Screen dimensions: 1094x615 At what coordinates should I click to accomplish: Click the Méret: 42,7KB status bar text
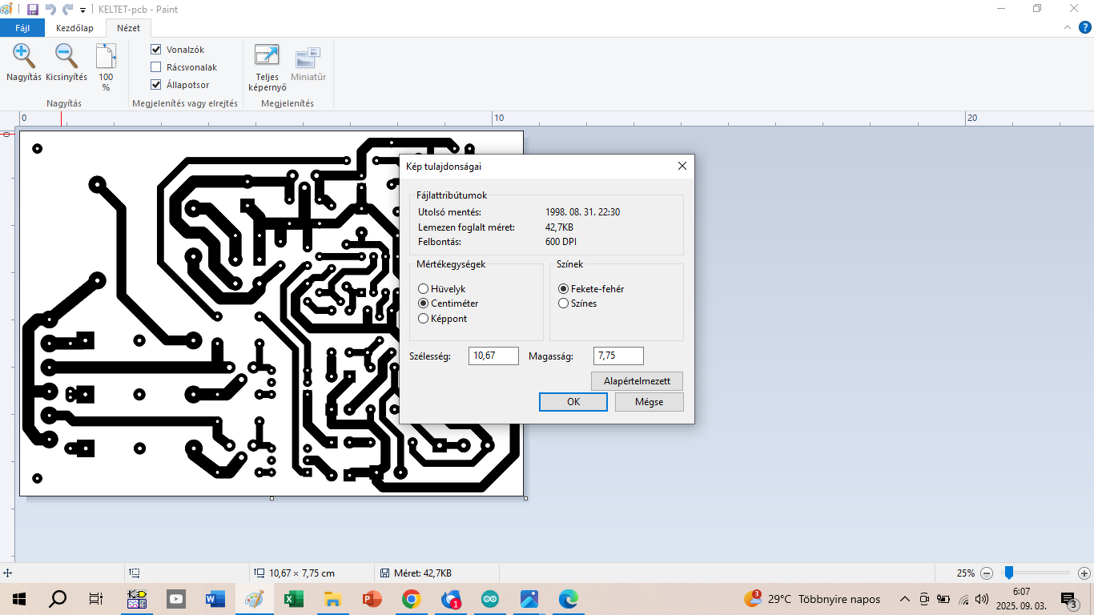[x=423, y=573]
